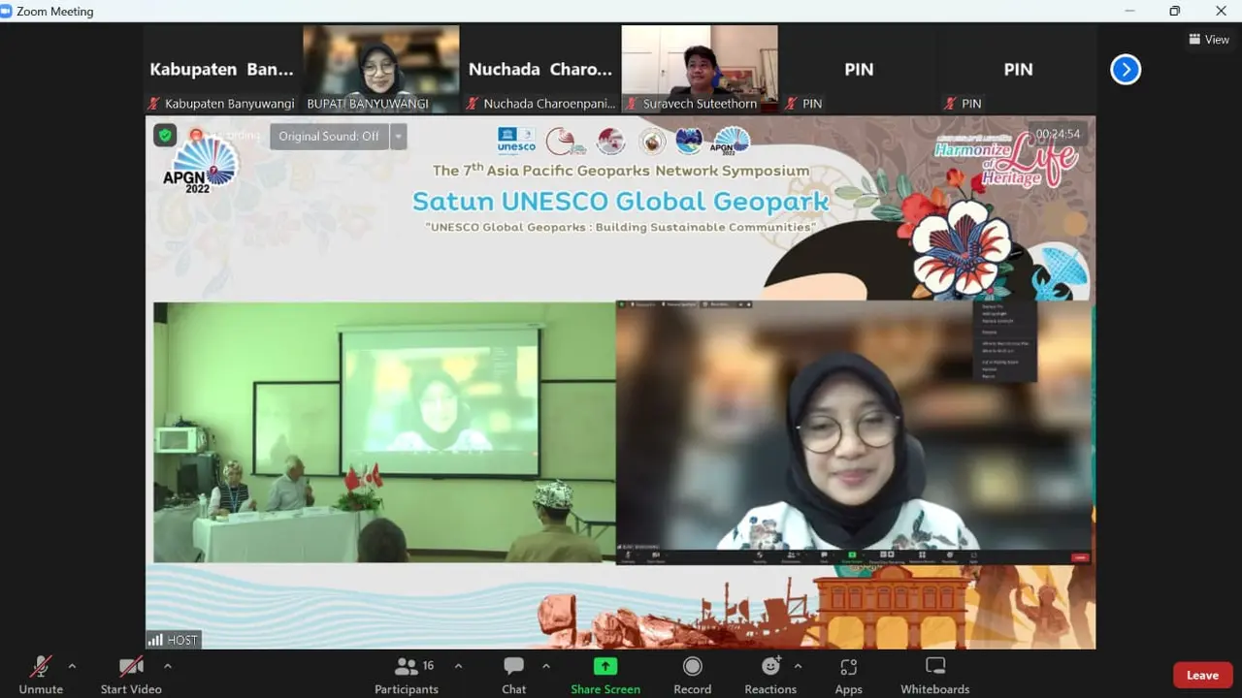This screenshot has width=1242, height=698.
Task: Unmute the microphone
Action: coord(41,675)
